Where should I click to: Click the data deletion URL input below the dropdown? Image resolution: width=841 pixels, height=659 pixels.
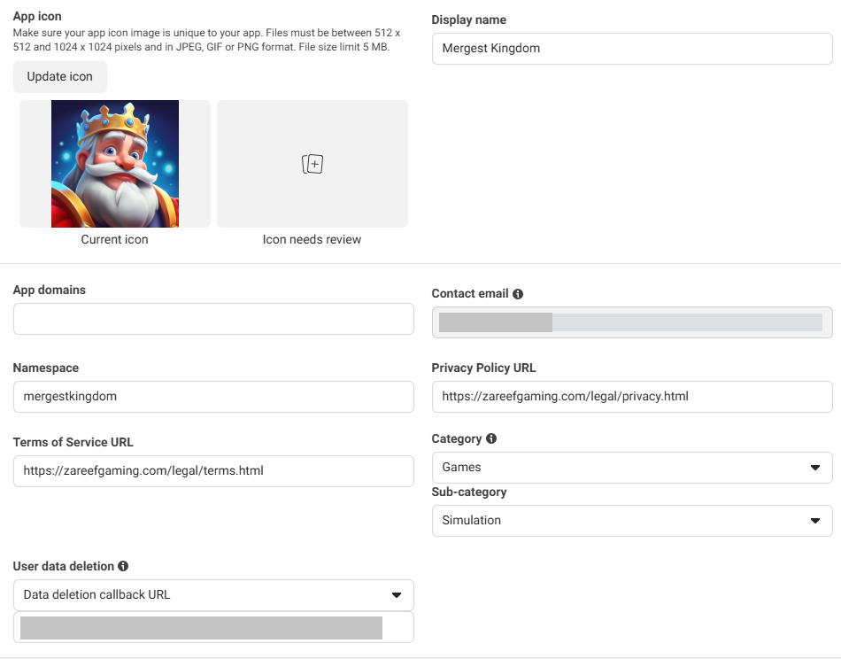(212, 626)
